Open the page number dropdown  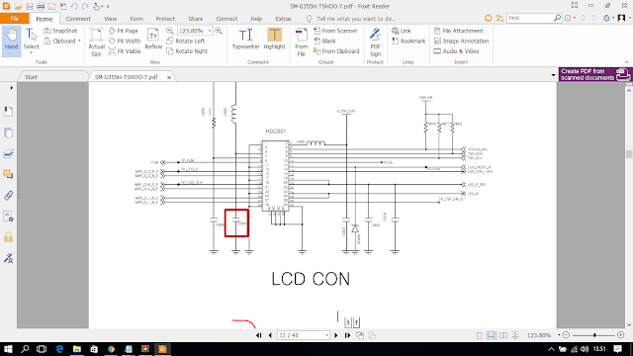(x=326, y=335)
